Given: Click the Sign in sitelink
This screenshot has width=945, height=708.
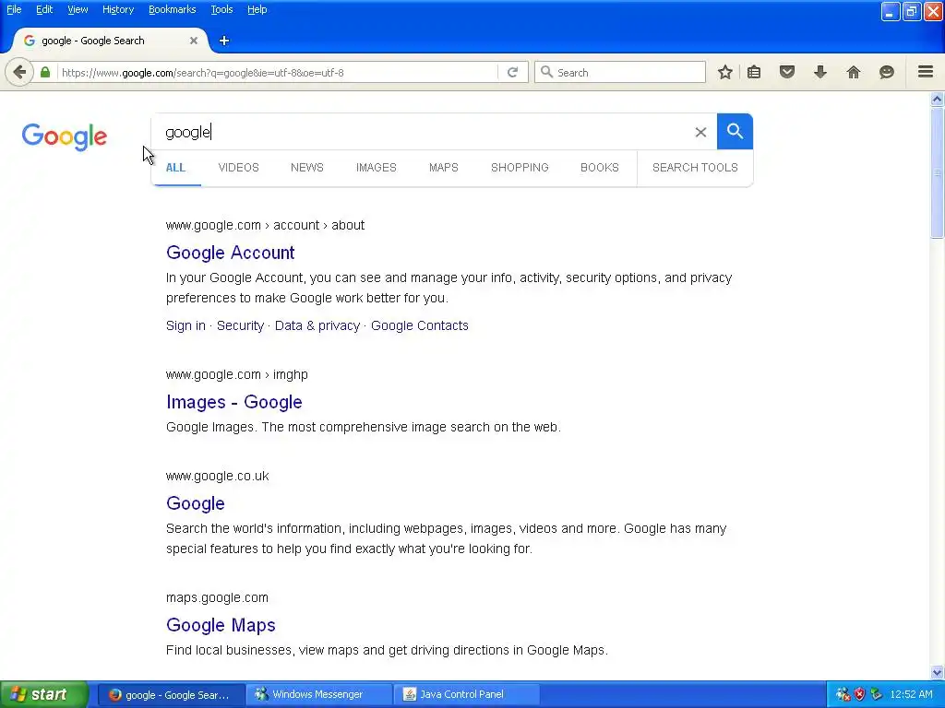Looking at the screenshot, I should pyautogui.click(x=185, y=325).
